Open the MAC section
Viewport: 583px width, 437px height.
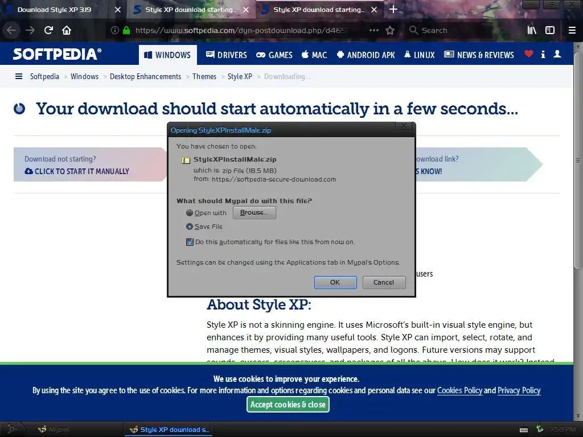point(314,55)
